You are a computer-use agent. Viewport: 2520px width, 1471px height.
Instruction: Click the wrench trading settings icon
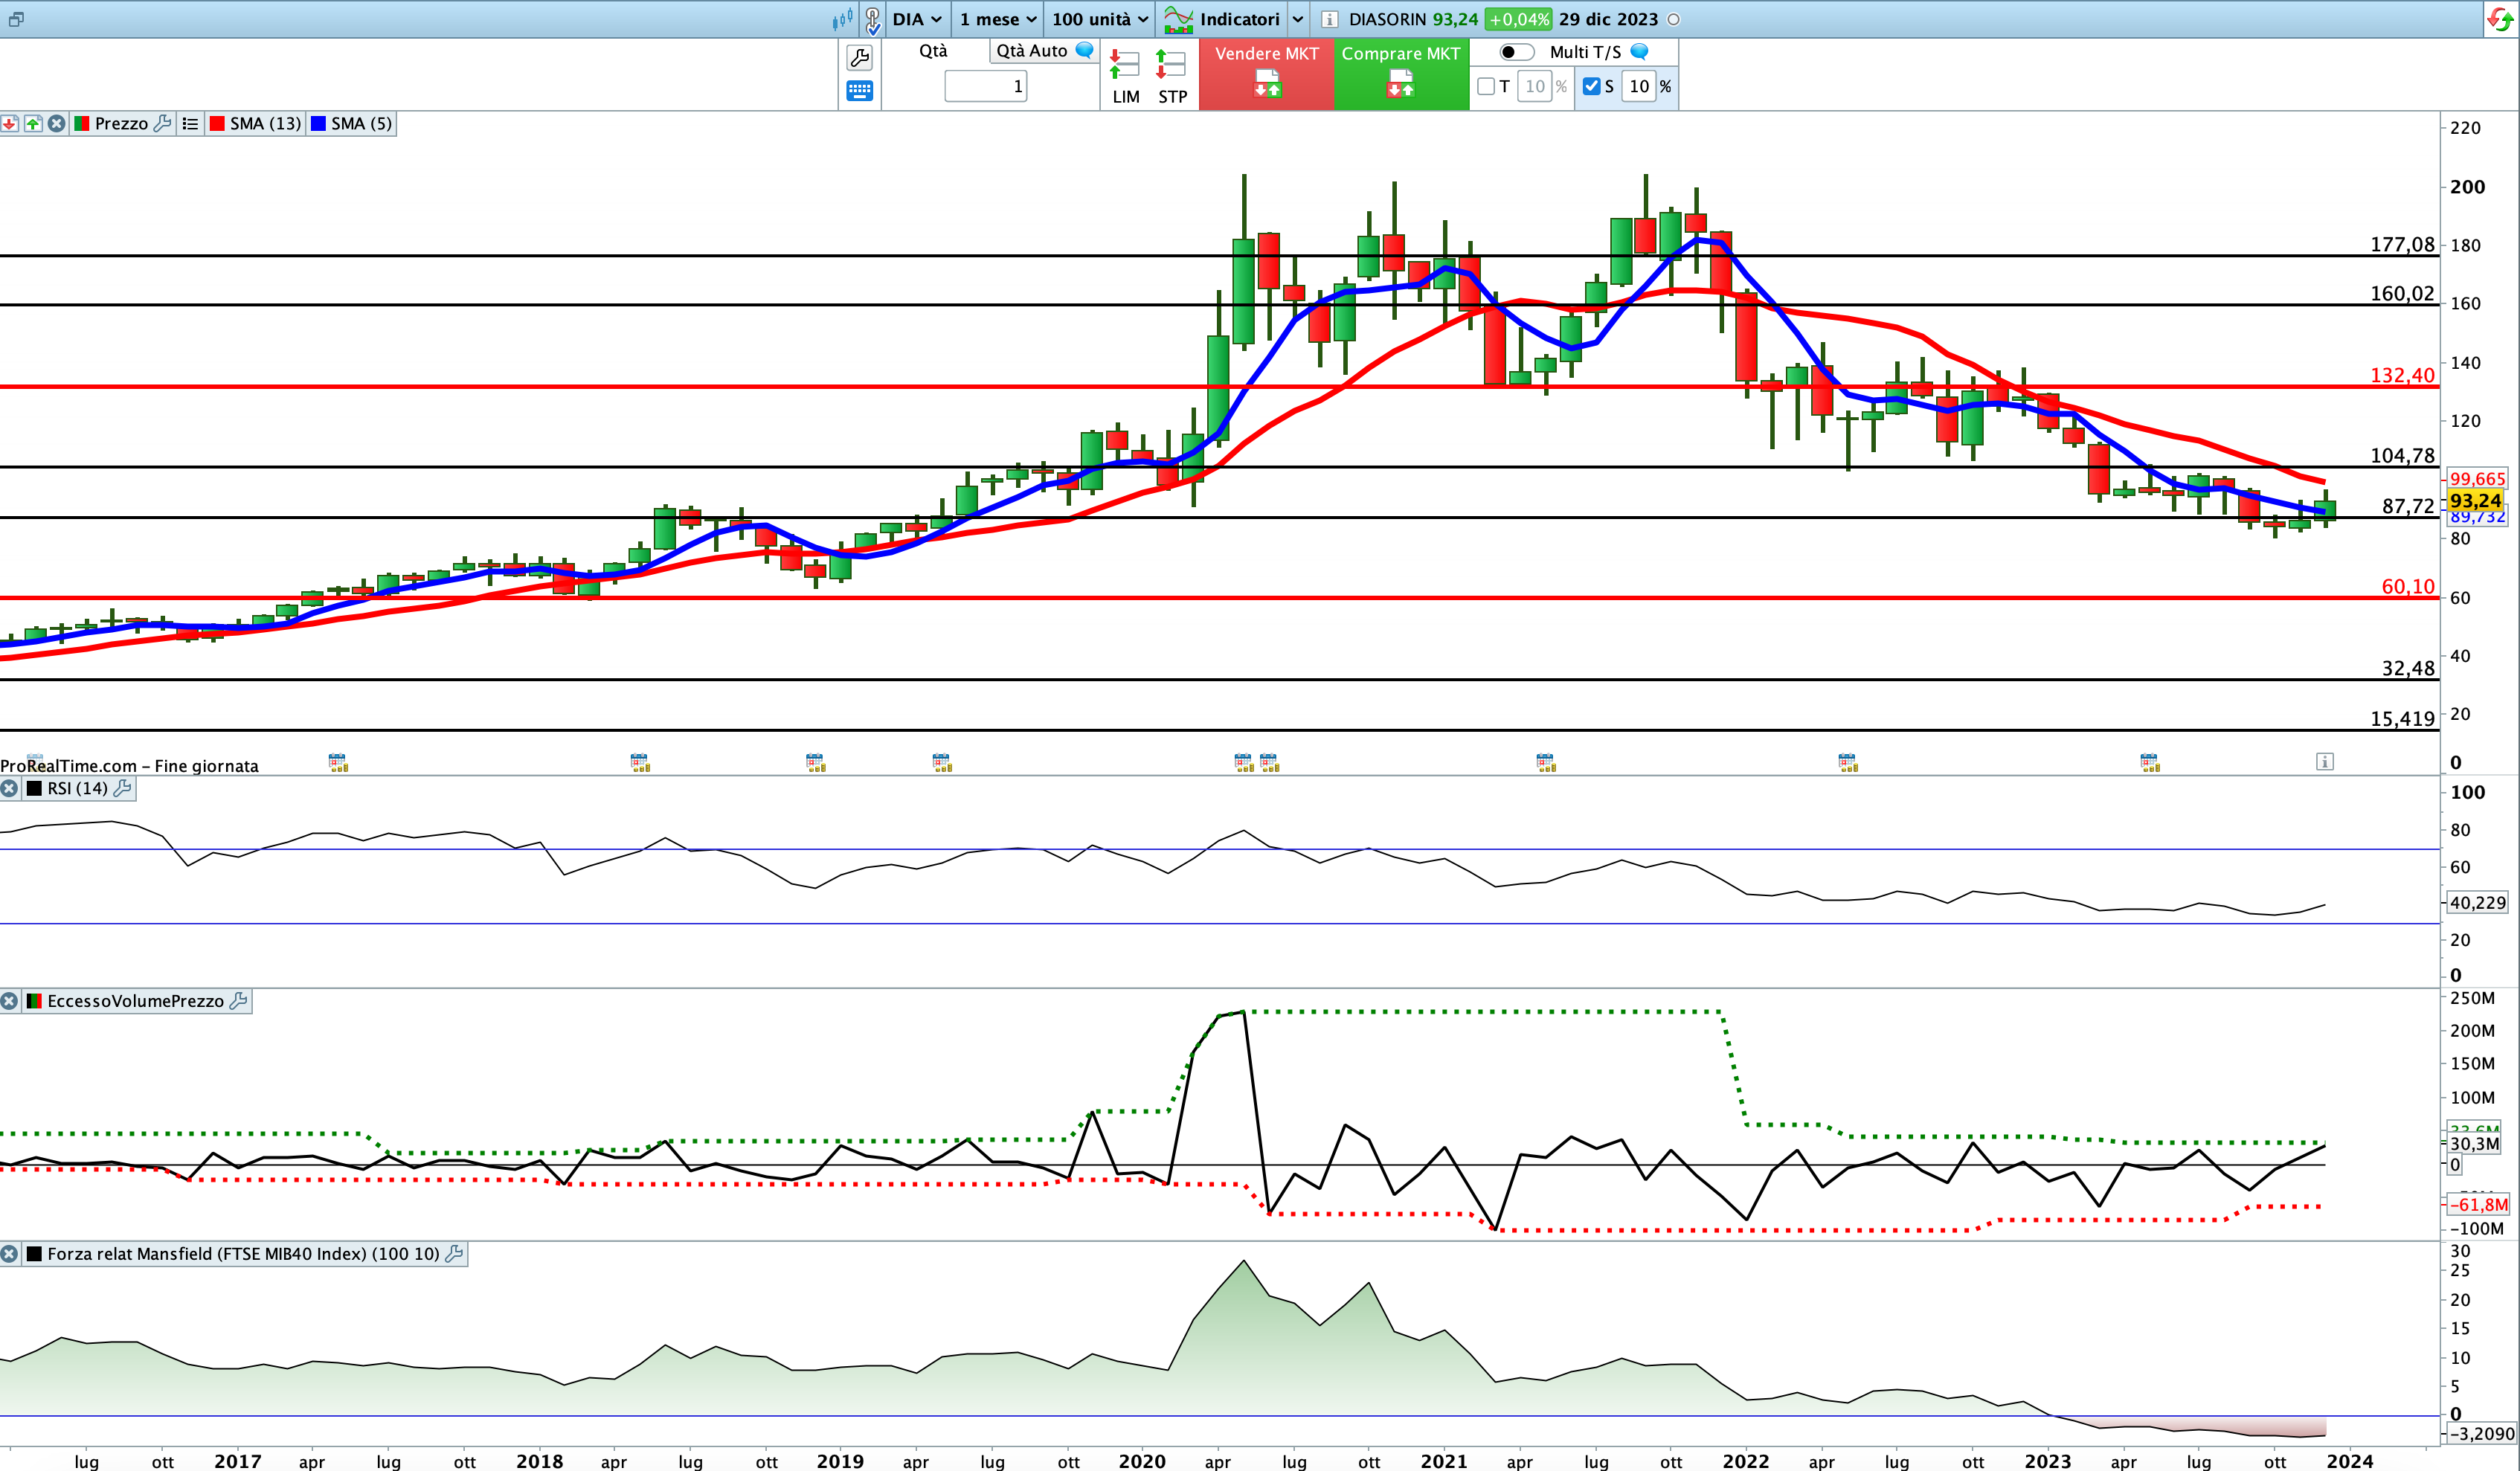[859, 58]
